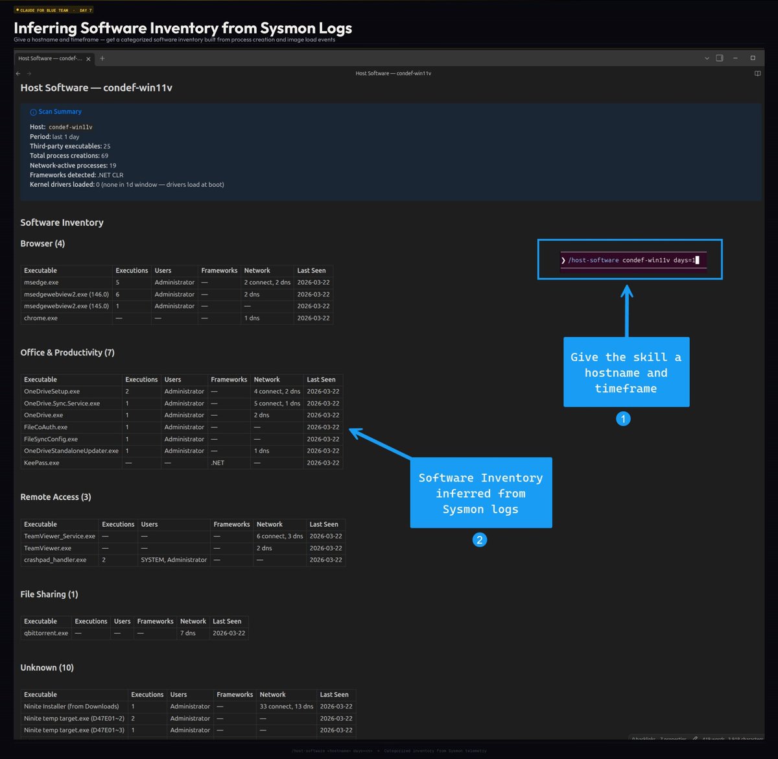This screenshot has width=778, height=759.
Task: Switch to reading view book icon
Action: (757, 73)
